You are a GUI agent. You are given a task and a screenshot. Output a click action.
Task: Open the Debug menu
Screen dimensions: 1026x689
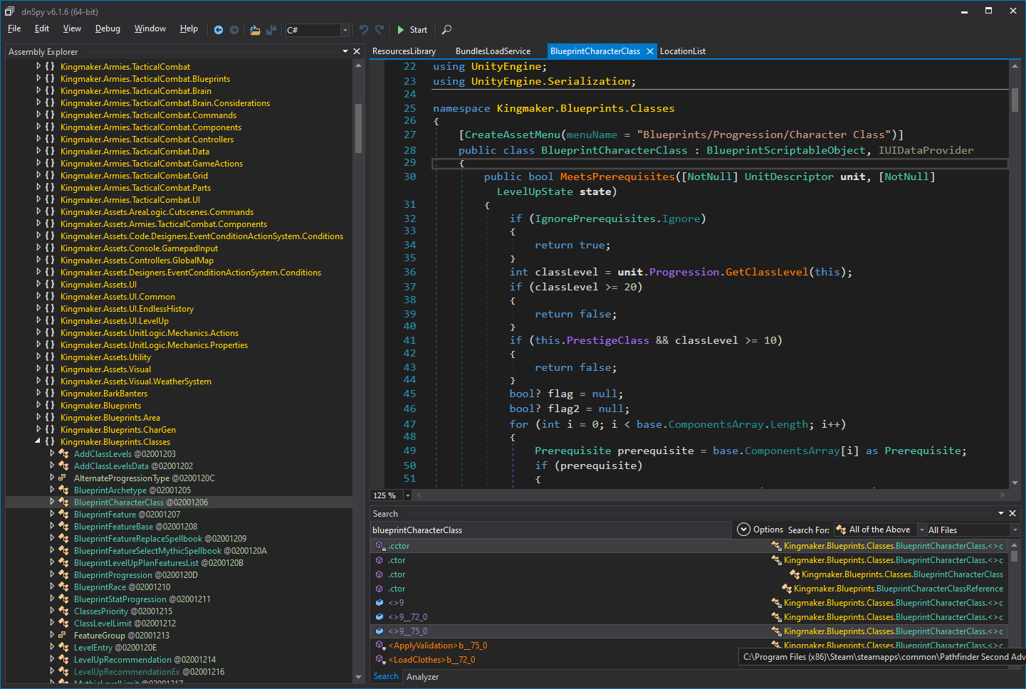(108, 28)
